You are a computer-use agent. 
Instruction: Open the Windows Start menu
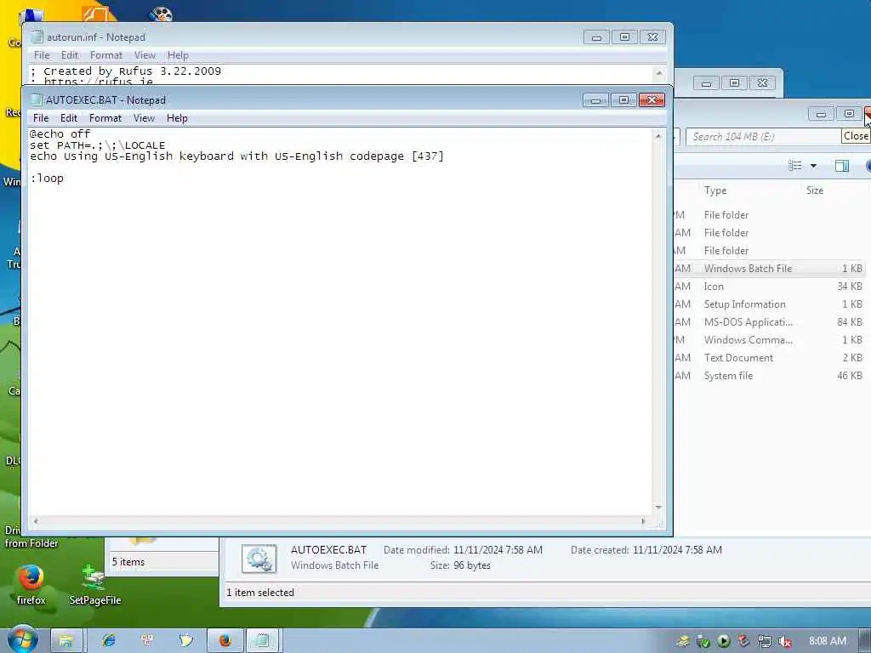point(22,639)
